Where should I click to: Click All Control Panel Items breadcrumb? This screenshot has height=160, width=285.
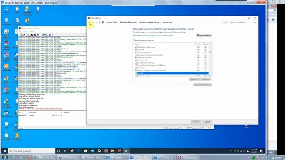(x=128, y=22)
